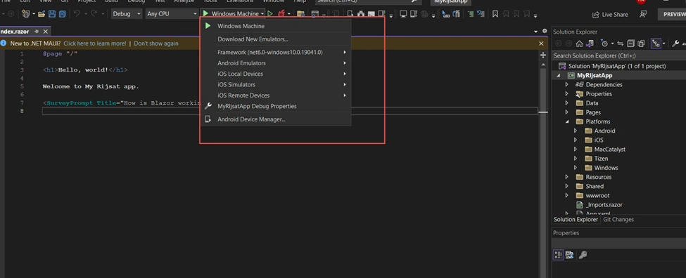
Task: Expand the Dependencies node
Action: 566,85
